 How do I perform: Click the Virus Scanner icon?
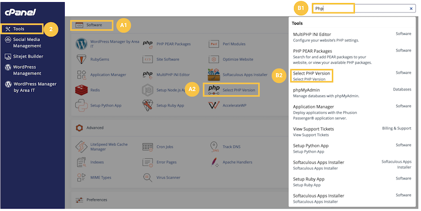(147, 177)
